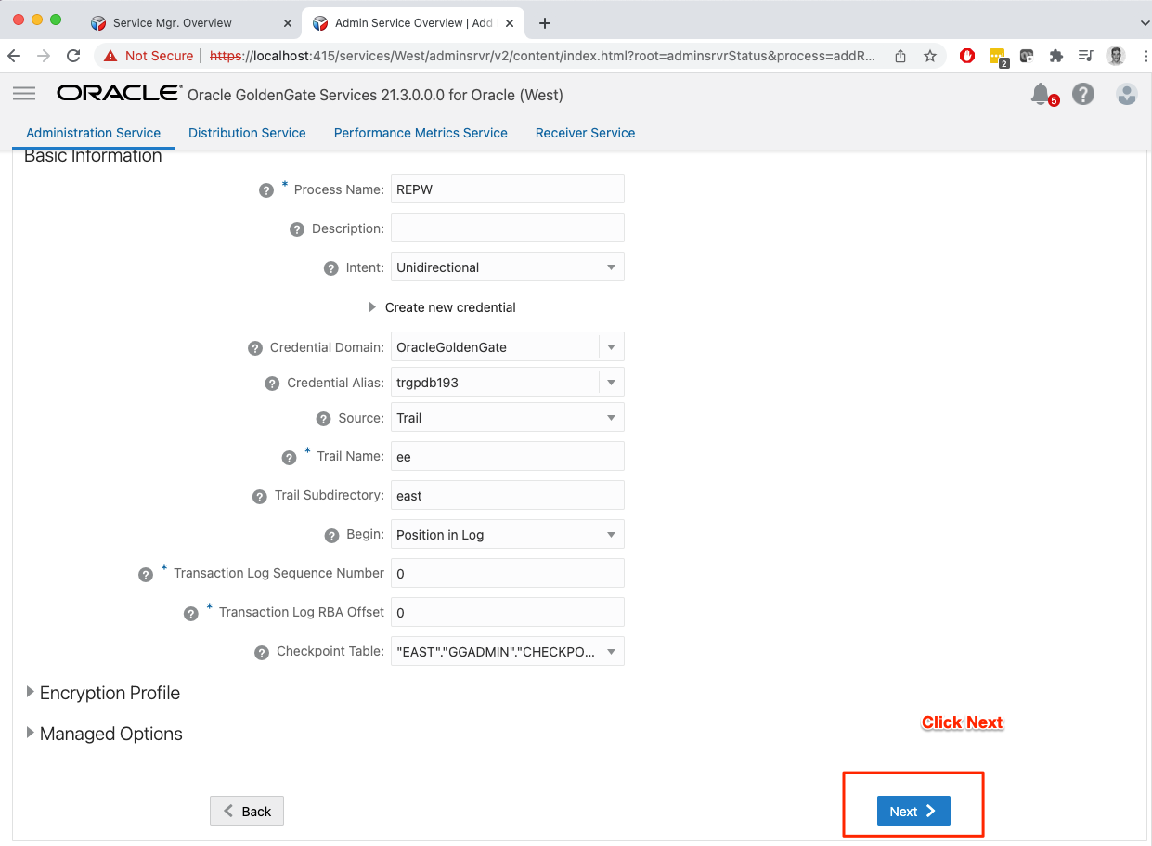Reload the page
The width and height of the screenshot is (1152, 846).
73,56
